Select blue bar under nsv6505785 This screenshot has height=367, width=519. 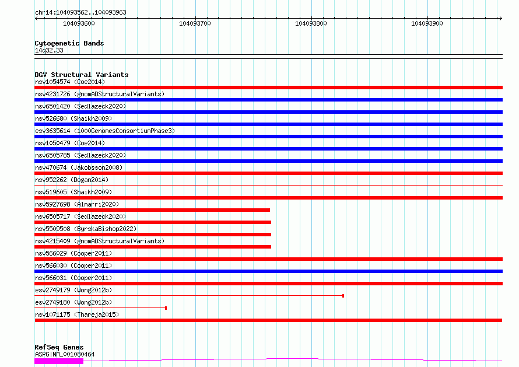(268, 161)
